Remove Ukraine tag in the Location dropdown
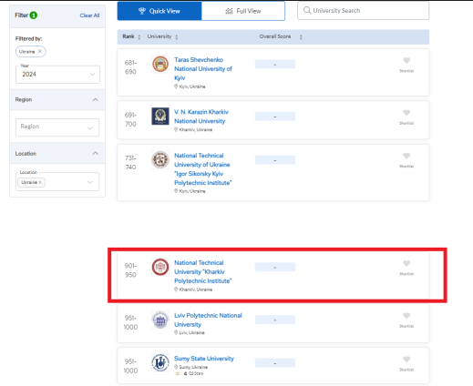473x386 pixels. pos(40,182)
